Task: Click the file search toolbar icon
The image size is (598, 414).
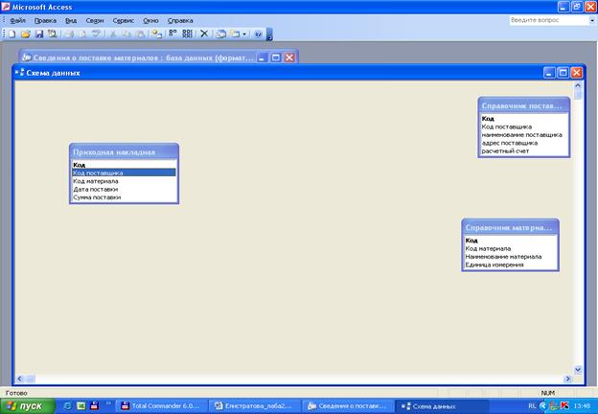Action: tap(52, 34)
